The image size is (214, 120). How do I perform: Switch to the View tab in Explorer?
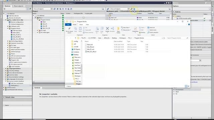[x=87, y=25]
